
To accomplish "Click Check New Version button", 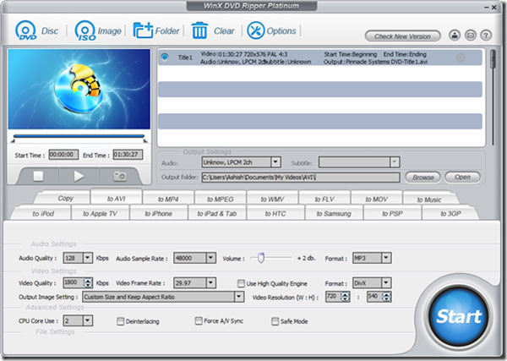I will click(402, 36).
